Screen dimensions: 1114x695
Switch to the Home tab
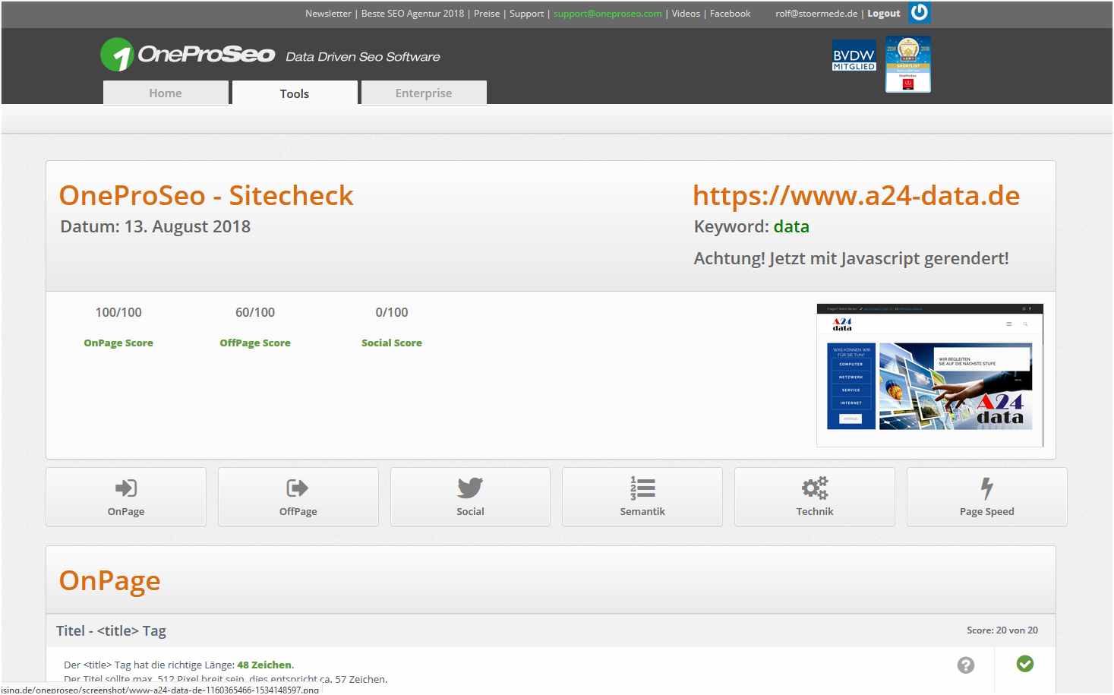pyautogui.click(x=166, y=93)
